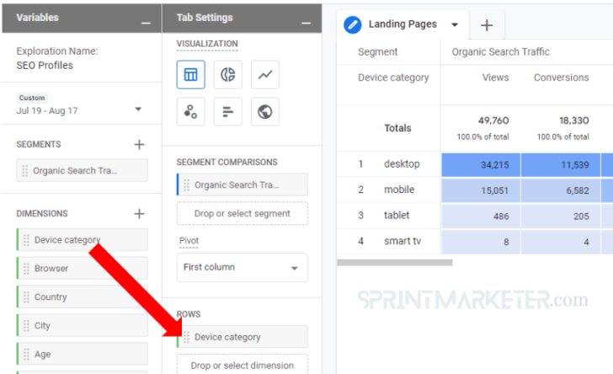Click the VISUALIZATION section label
The height and width of the screenshot is (374, 613).
point(207,44)
